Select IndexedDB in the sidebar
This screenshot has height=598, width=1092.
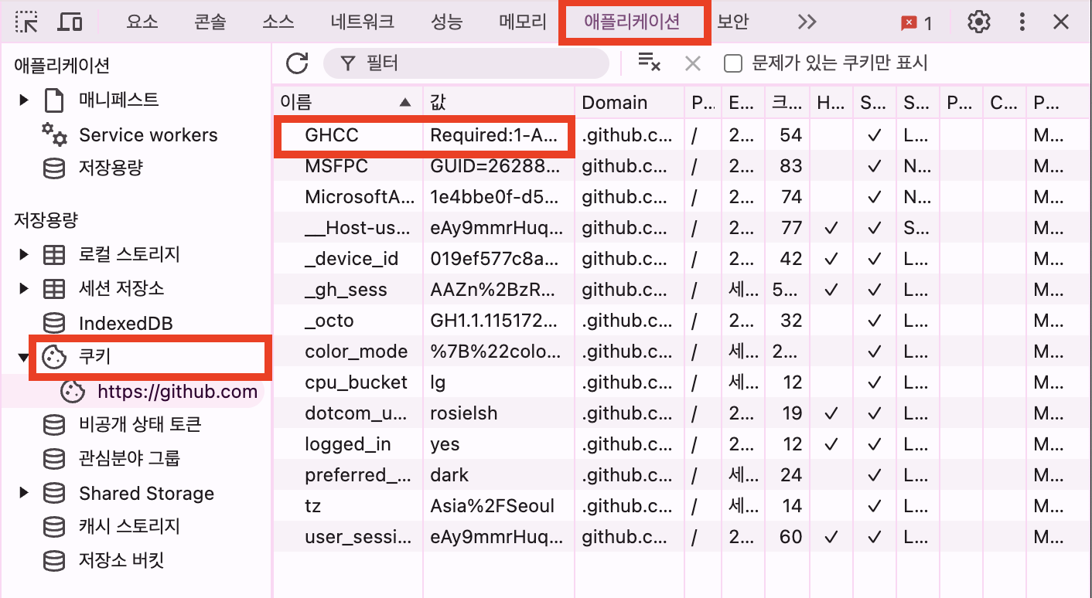click(x=125, y=323)
